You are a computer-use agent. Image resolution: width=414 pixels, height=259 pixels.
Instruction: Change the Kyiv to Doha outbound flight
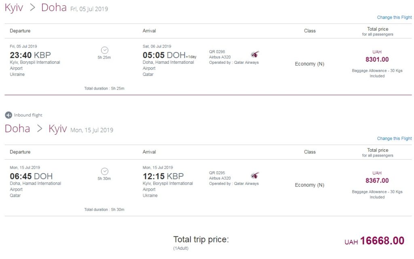(394, 17)
